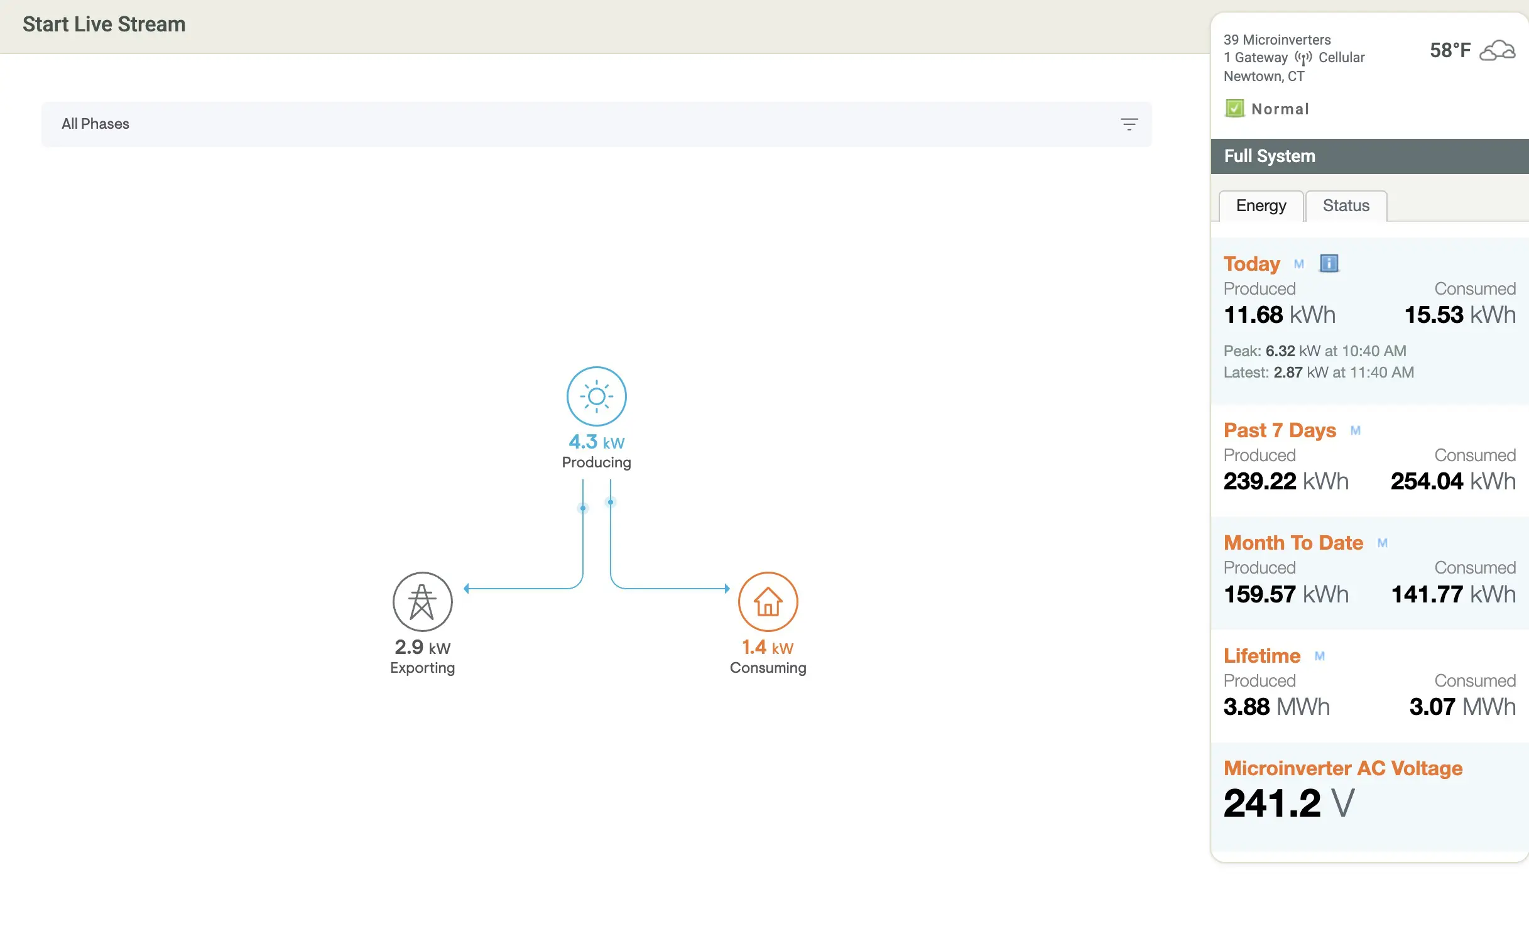Click the Month To Date heading
Screen dimensions: 1529x931
click(1293, 543)
